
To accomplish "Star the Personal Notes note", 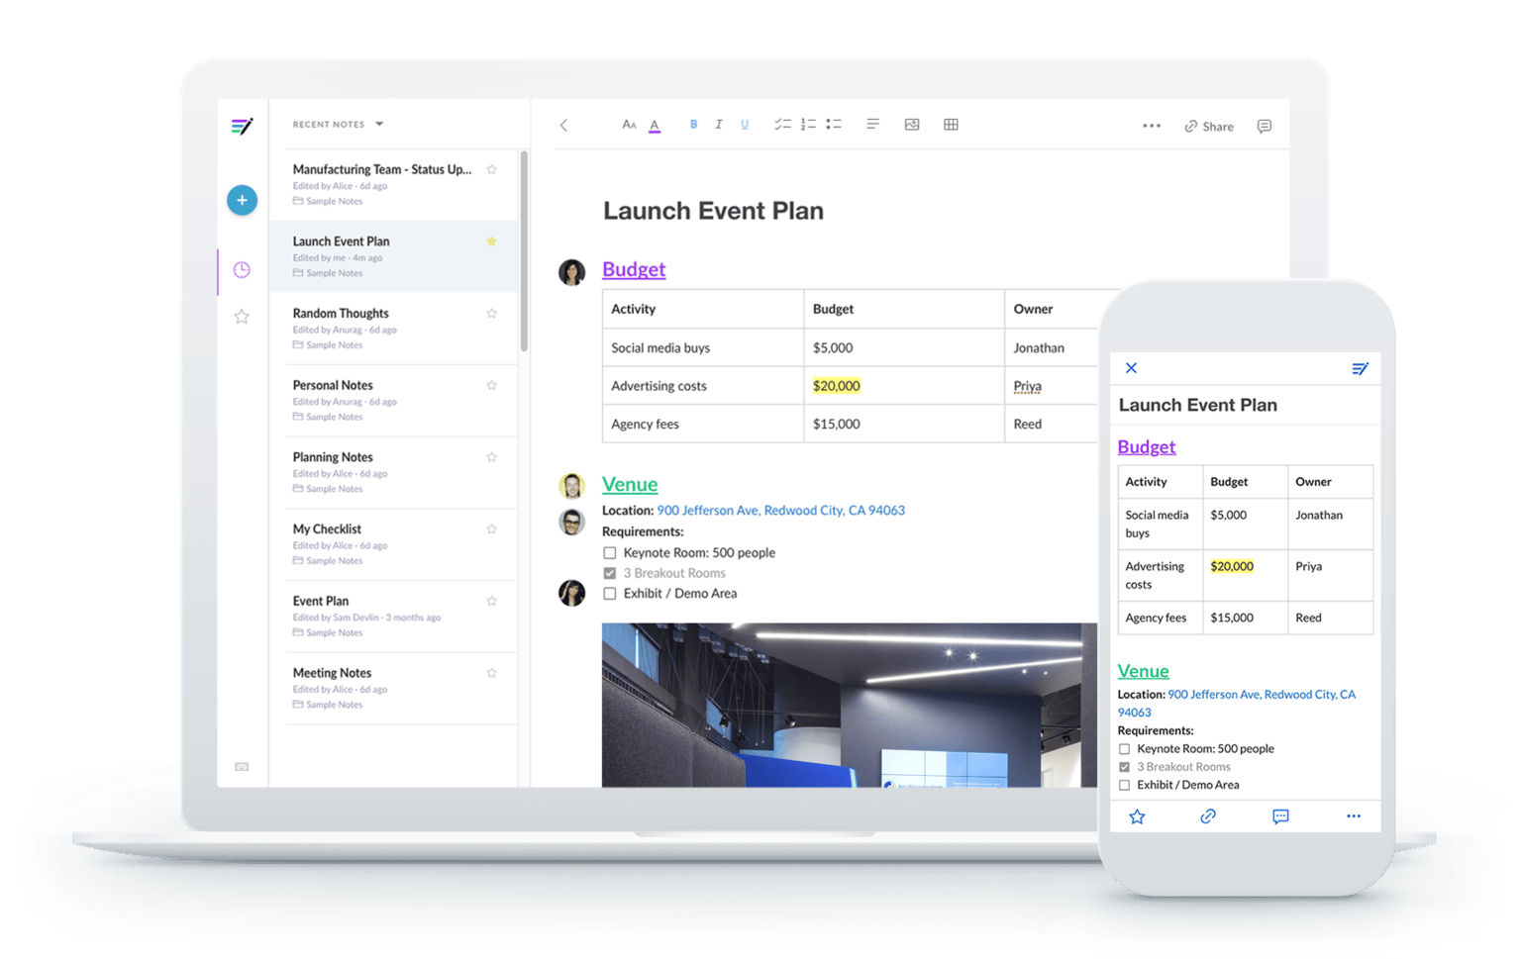I will pos(491,385).
